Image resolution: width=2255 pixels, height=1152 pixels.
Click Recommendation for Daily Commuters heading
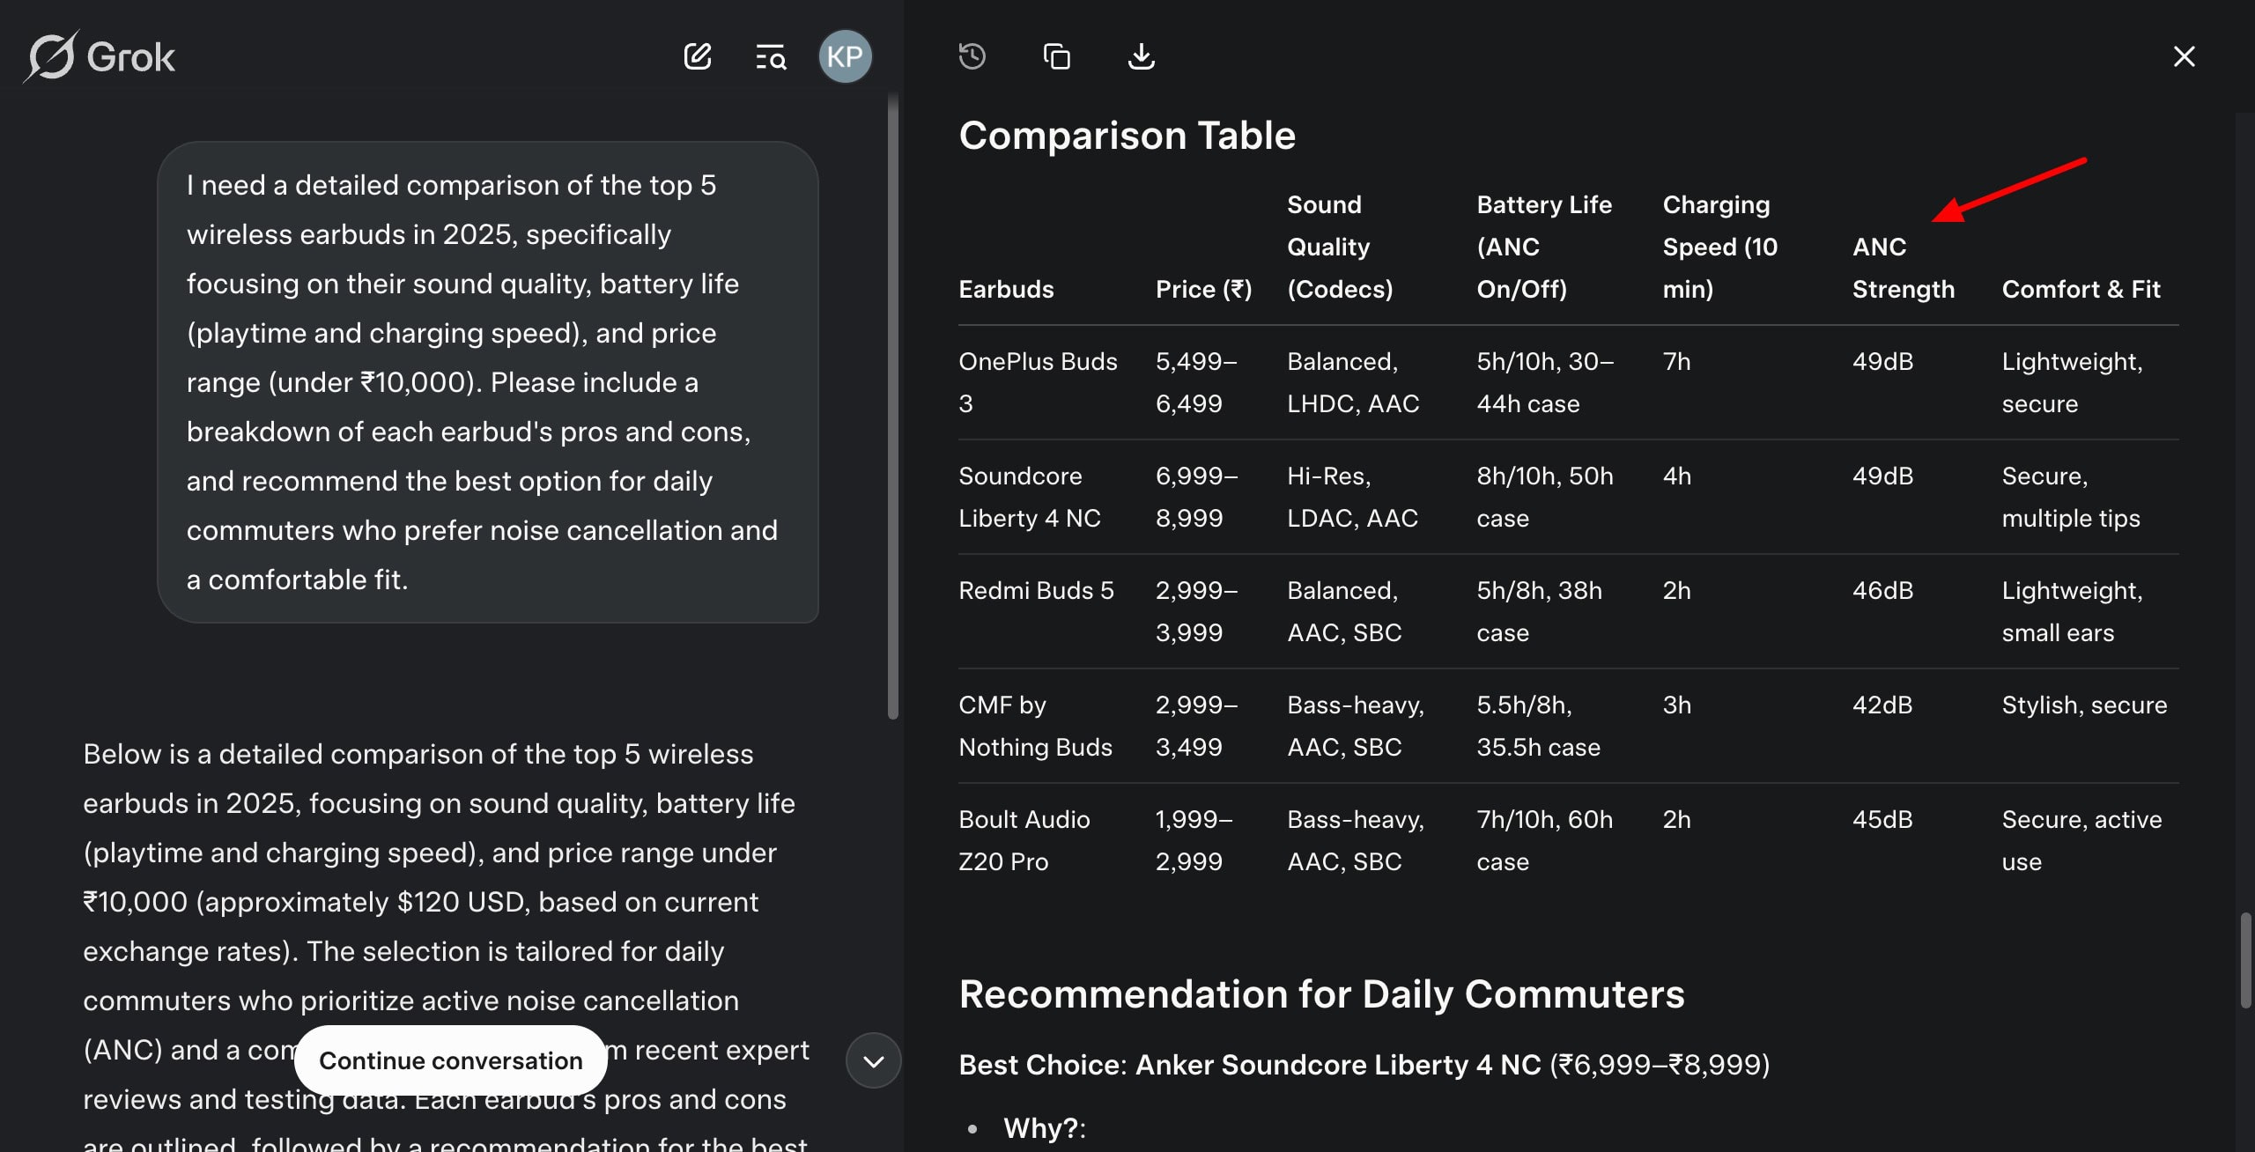1320,993
